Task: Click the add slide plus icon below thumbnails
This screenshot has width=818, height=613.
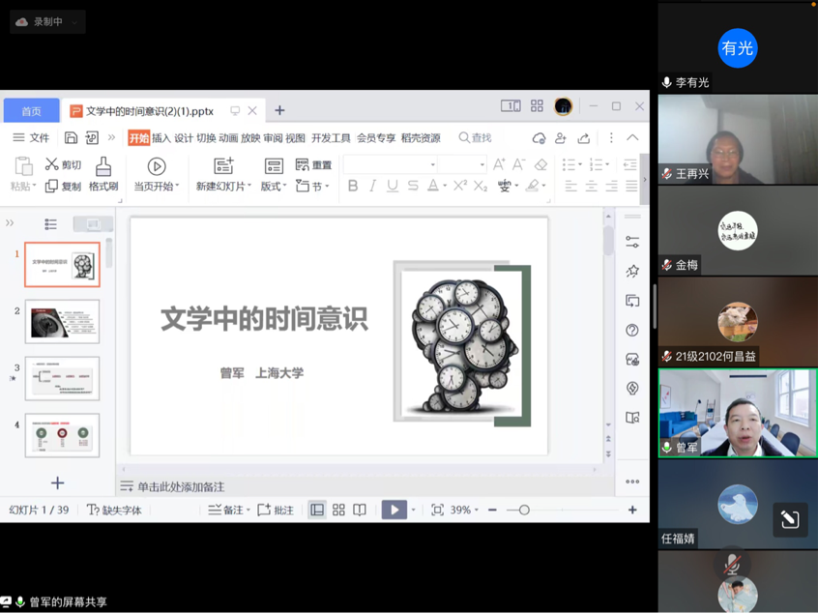Action: (57, 482)
